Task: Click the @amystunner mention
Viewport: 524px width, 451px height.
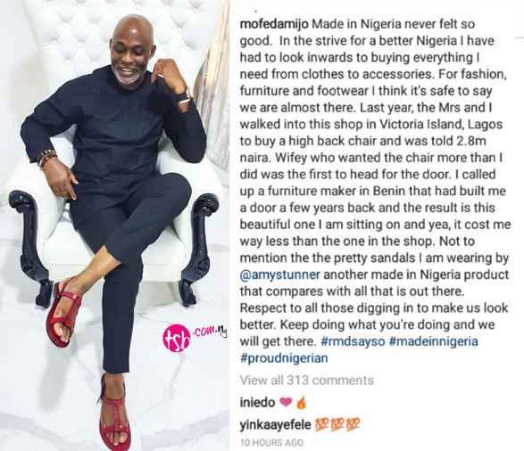Action: click(279, 275)
